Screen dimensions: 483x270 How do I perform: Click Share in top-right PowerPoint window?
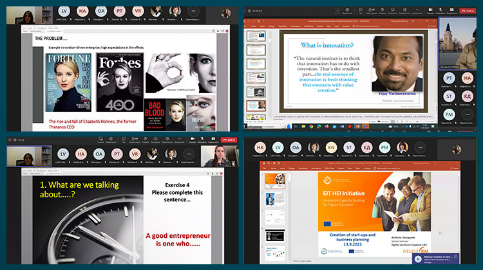(x=432, y=26)
